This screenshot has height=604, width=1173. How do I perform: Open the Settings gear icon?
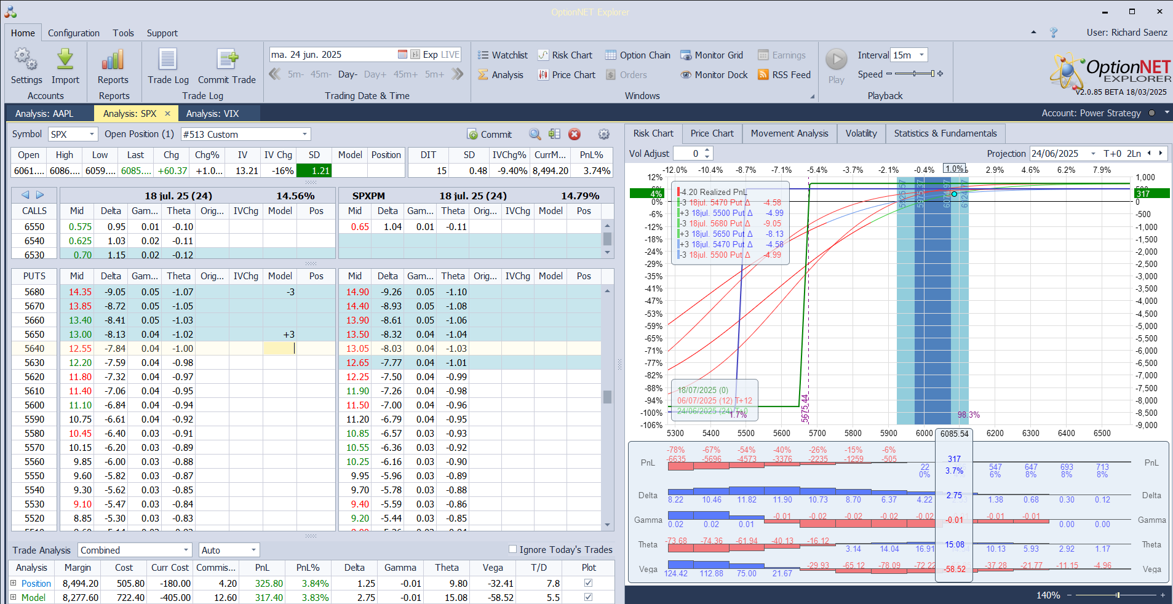[x=26, y=60]
